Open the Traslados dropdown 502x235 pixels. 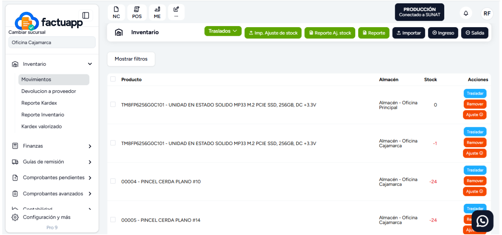223,31
